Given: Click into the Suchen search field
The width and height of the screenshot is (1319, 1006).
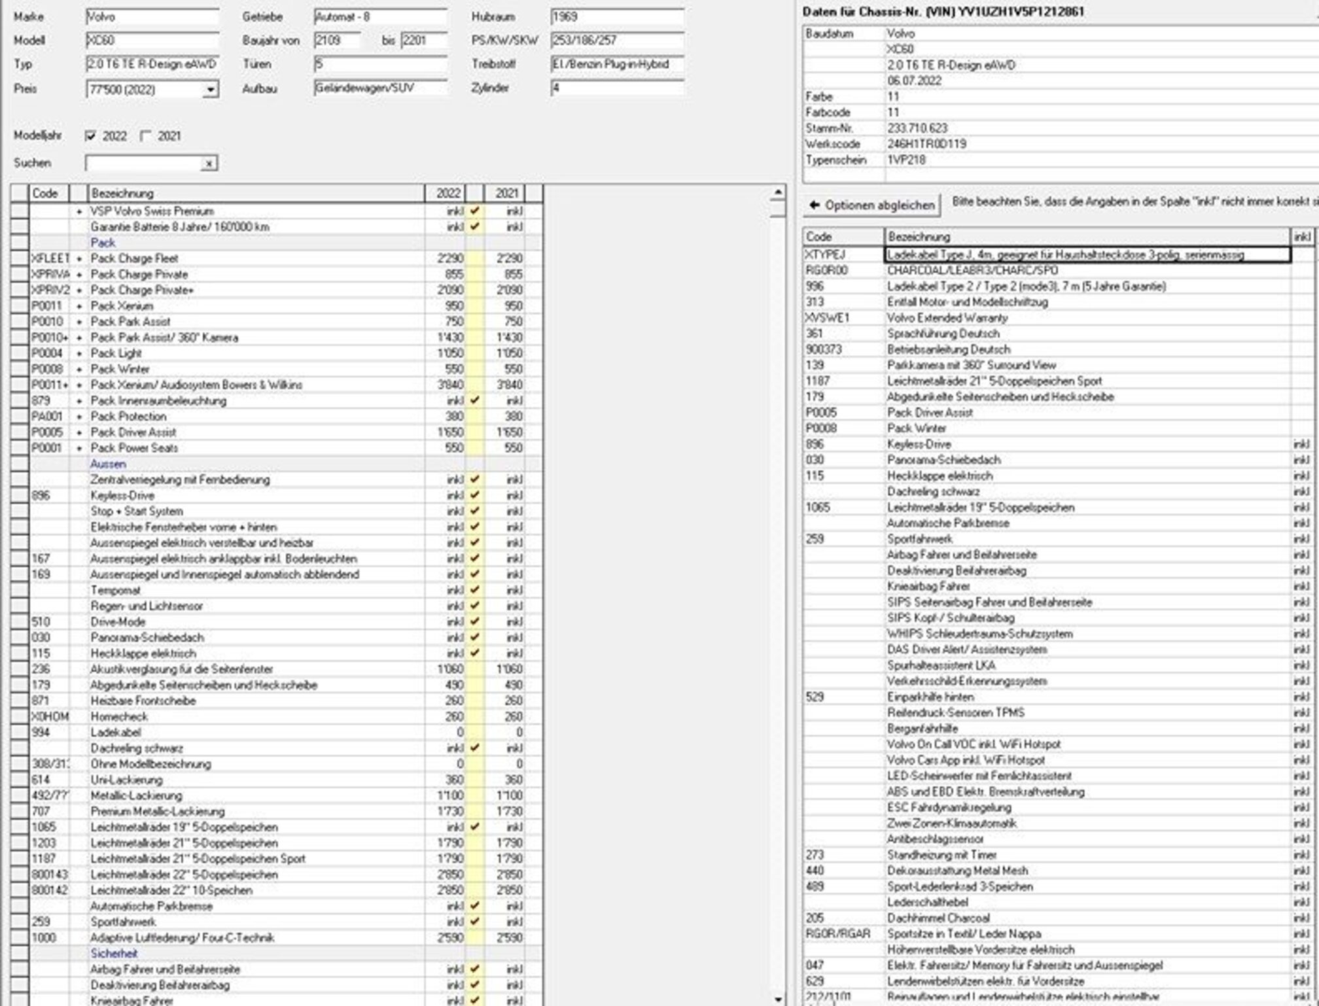Looking at the screenshot, I should (x=143, y=164).
